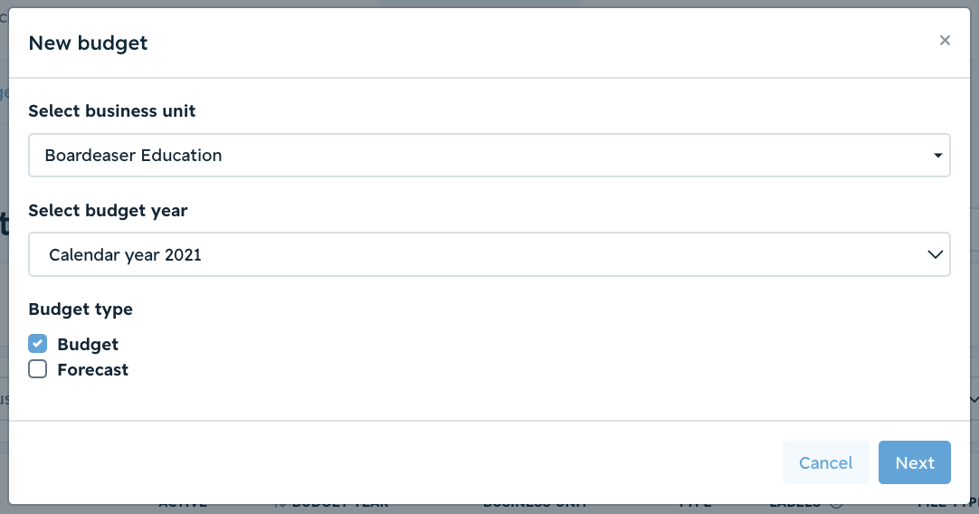Click the caret arrow of the business unit selector

point(937,156)
